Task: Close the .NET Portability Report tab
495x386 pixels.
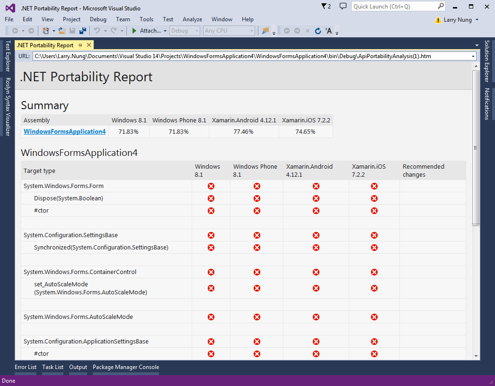Action: pos(89,45)
